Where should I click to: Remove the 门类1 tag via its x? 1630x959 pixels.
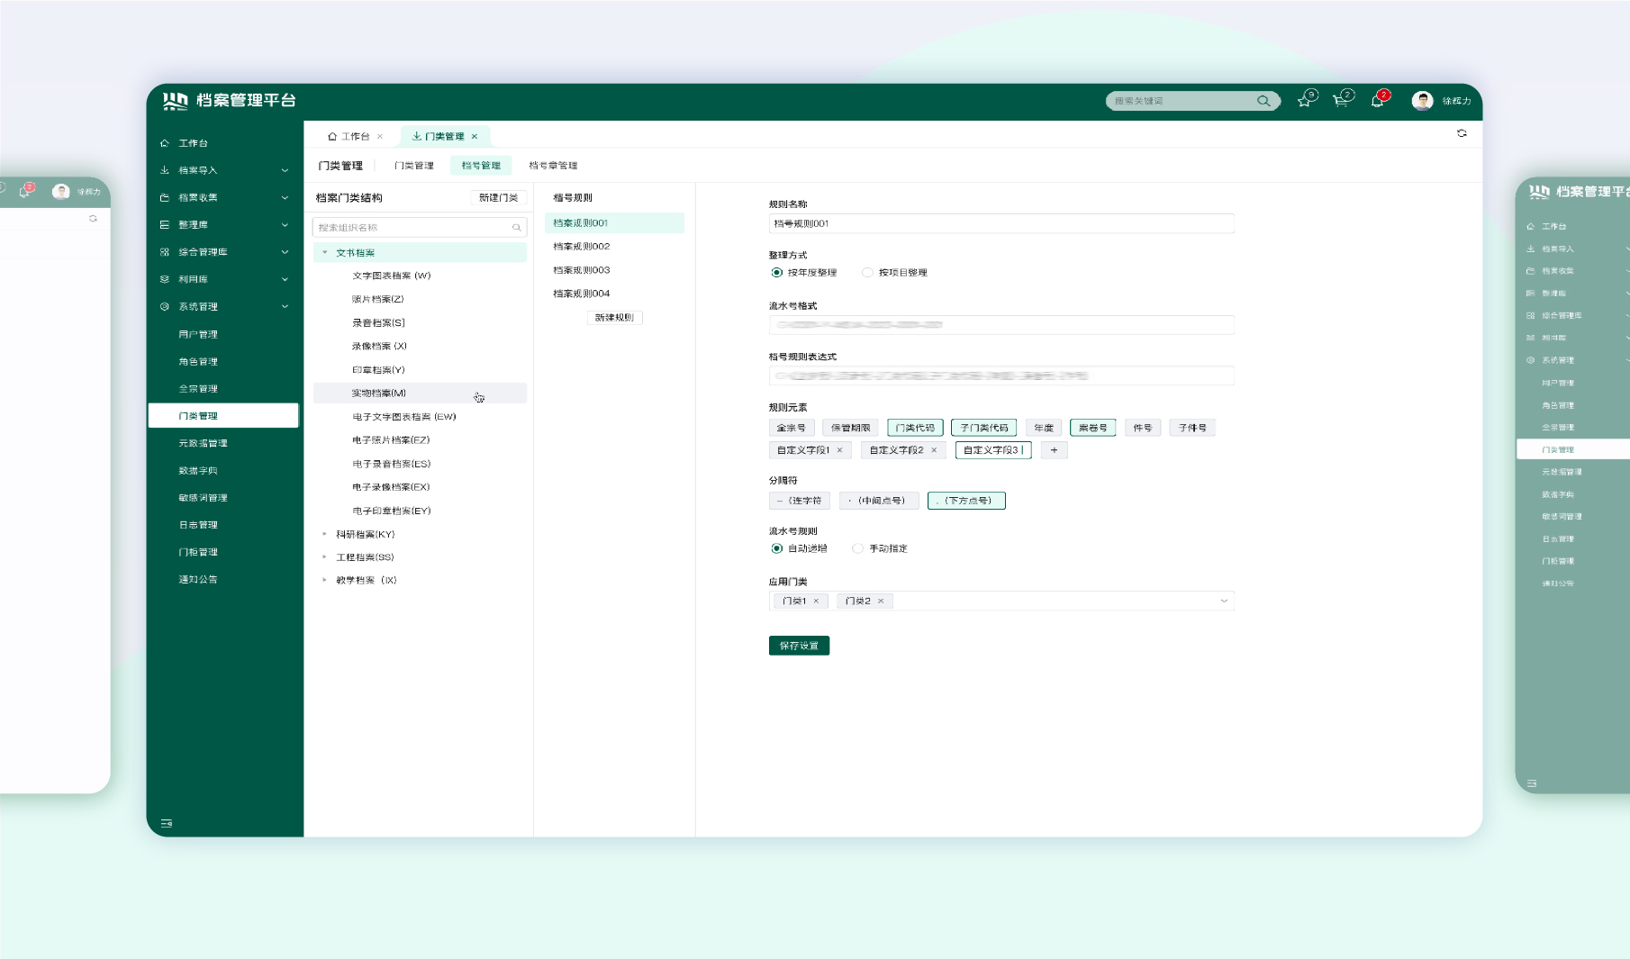(817, 601)
